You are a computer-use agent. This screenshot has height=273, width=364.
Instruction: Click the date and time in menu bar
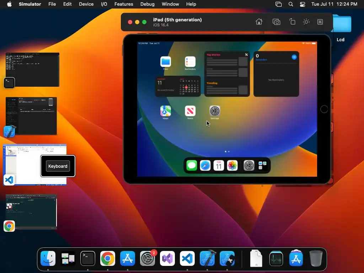[x=334, y=4]
